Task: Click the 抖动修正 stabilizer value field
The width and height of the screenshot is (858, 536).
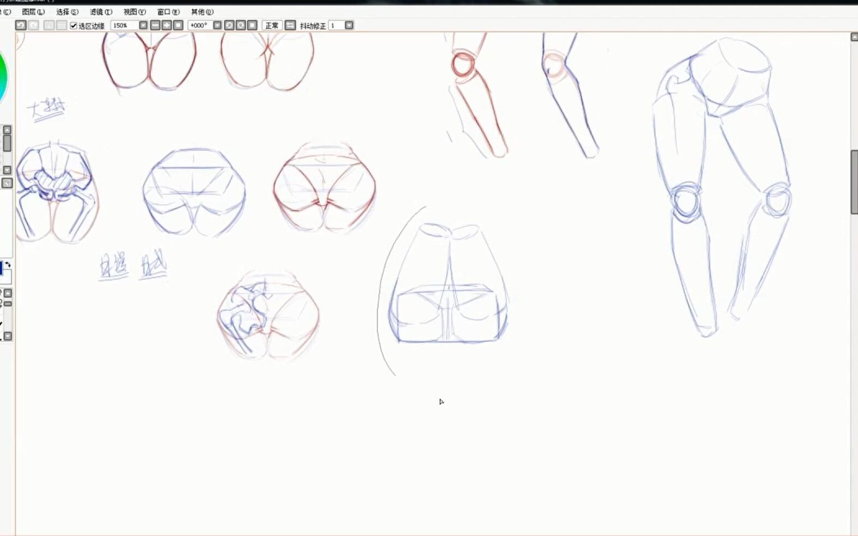Action: coord(336,26)
